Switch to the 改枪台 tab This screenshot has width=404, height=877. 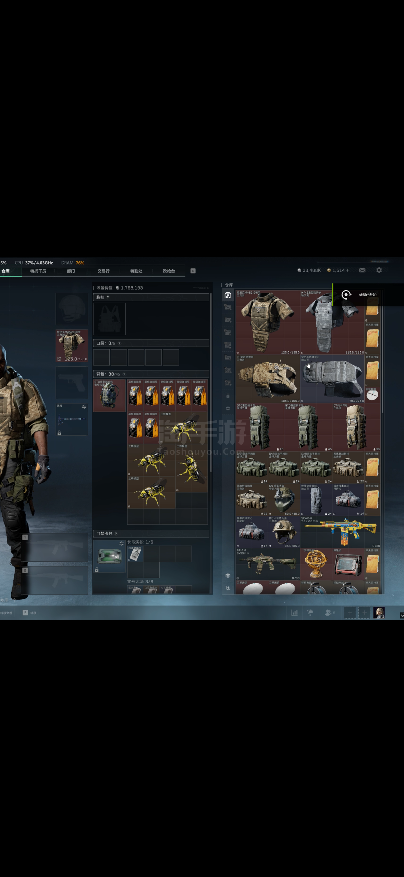point(169,271)
